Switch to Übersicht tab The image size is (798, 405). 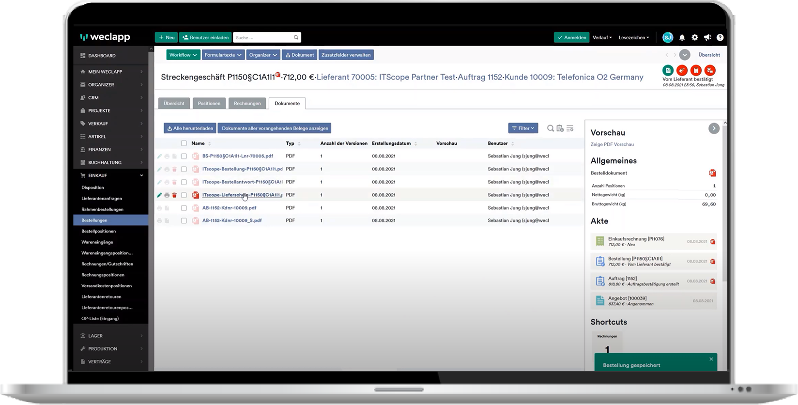point(174,103)
